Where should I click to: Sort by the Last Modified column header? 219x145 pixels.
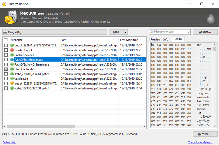(132, 40)
